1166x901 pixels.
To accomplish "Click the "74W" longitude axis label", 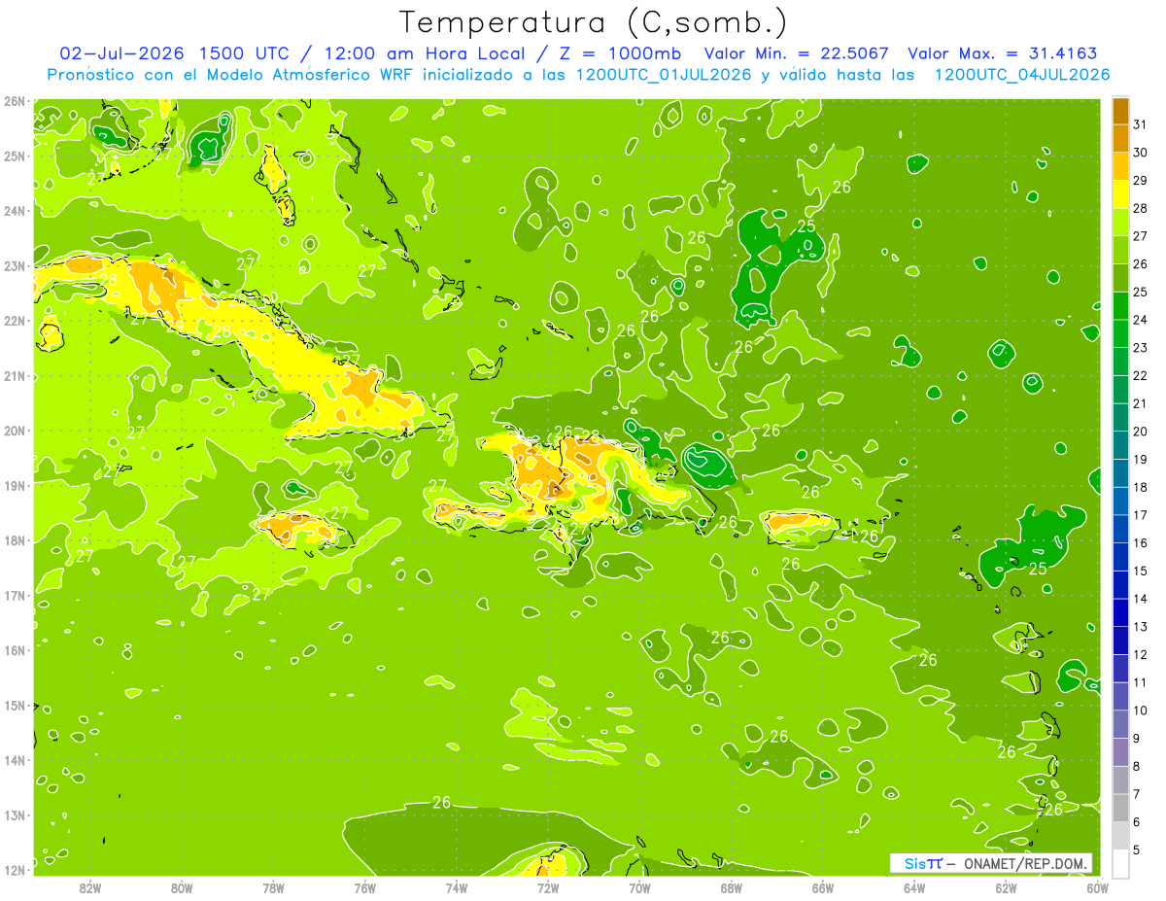I will coord(456,887).
